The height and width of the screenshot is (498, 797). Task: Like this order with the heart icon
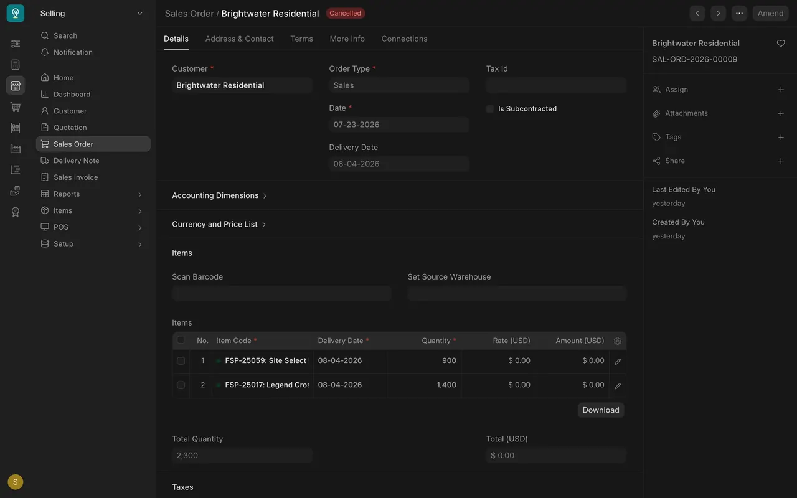tap(781, 44)
